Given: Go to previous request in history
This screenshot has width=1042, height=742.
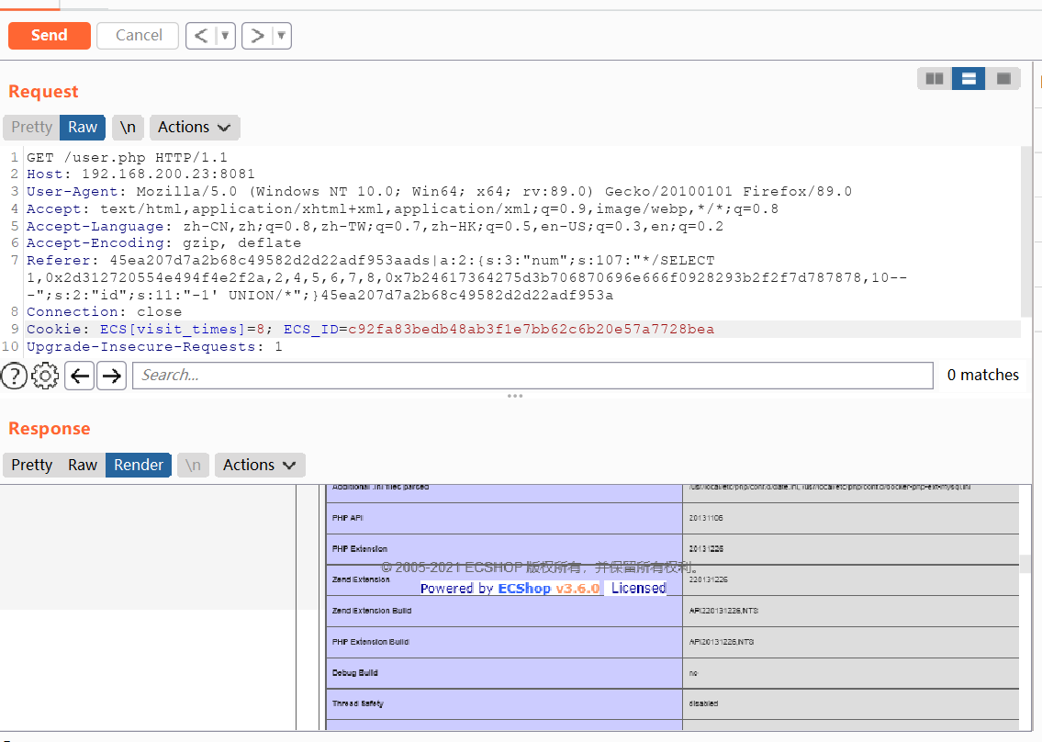Looking at the screenshot, I should (201, 35).
